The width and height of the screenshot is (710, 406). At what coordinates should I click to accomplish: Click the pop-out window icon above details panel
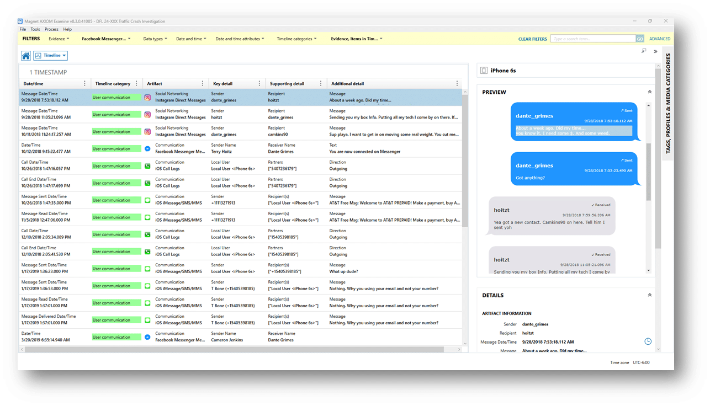(644, 51)
